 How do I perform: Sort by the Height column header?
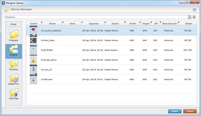[146, 24]
